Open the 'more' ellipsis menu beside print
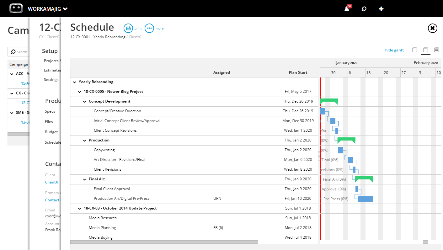Screen dimensions: 443x250 149,28
